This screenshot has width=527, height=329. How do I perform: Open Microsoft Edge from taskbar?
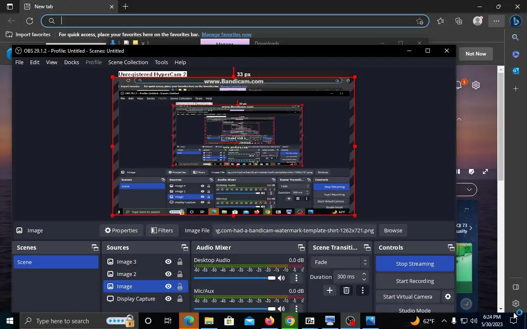click(x=189, y=321)
